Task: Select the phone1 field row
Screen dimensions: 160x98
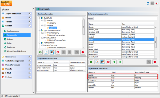Action: pos(121,40)
